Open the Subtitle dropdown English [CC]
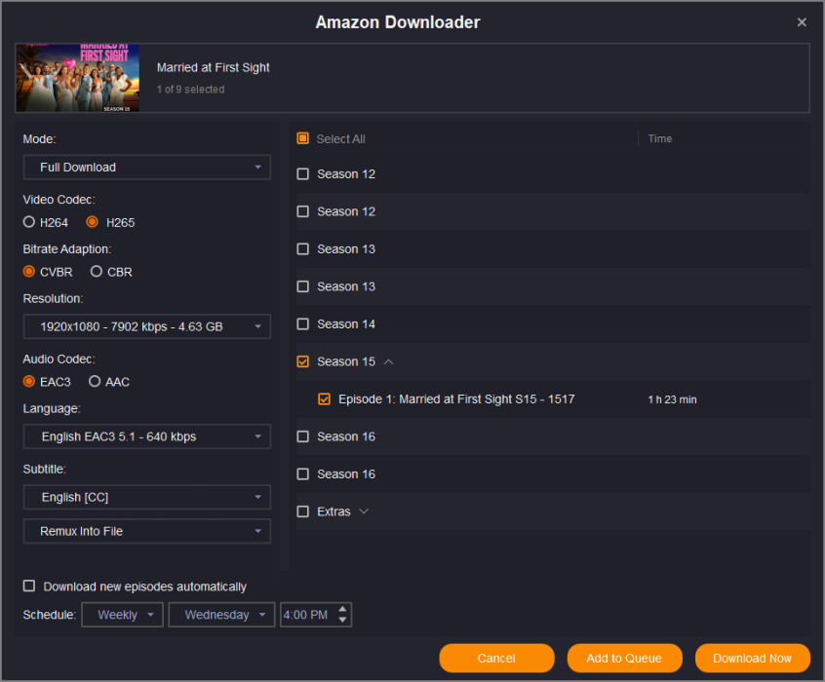Viewport: 825px width, 682px height. click(147, 497)
